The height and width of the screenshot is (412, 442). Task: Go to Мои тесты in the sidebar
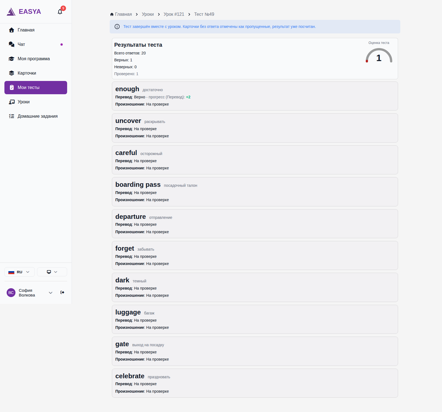(36, 88)
